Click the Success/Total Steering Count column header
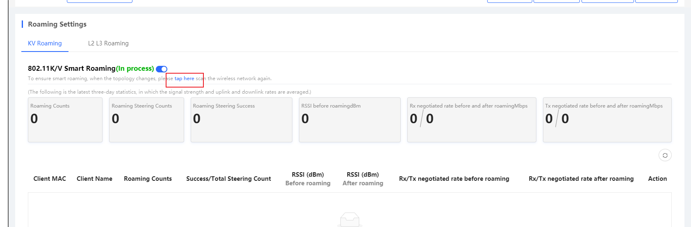This screenshot has height=227, width=691. [228, 179]
